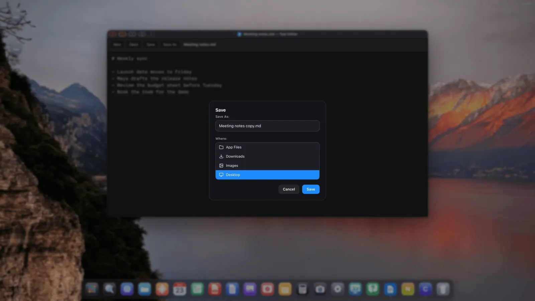The height and width of the screenshot is (301, 535).
Task: Click Save As in the Text Editor toolbar
Action: [170, 44]
